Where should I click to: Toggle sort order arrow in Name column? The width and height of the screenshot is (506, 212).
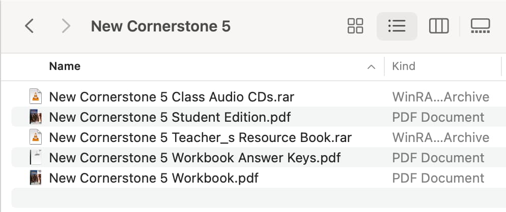click(x=371, y=67)
